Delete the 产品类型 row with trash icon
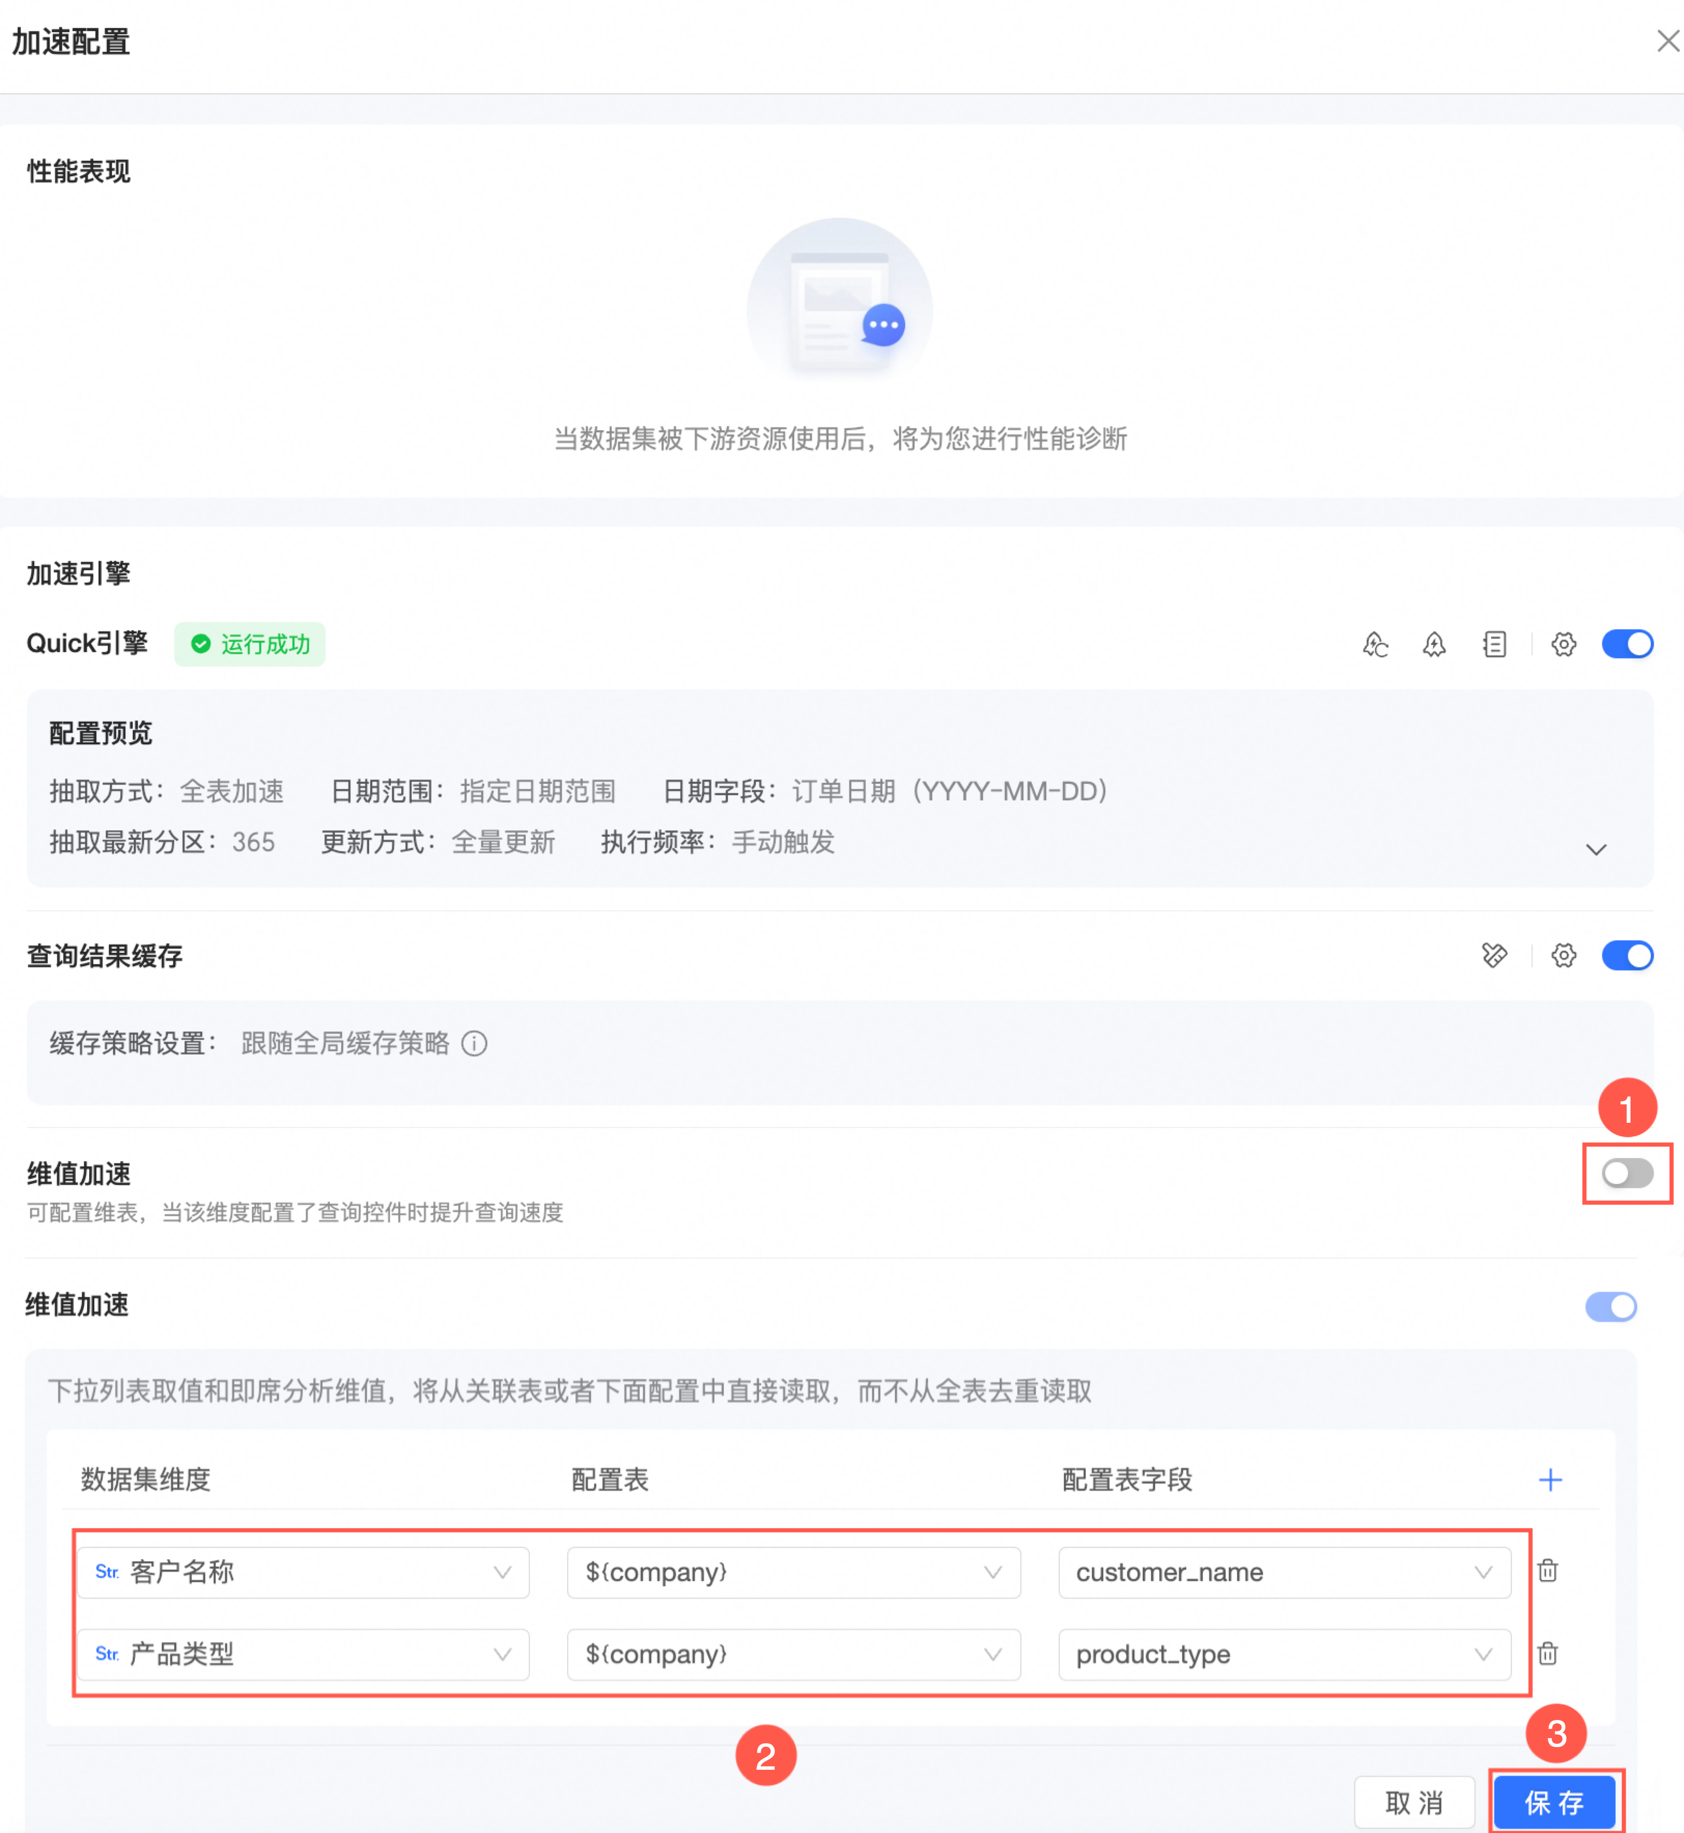Viewport: 1684px width, 1833px height. pyautogui.click(x=1547, y=1653)
